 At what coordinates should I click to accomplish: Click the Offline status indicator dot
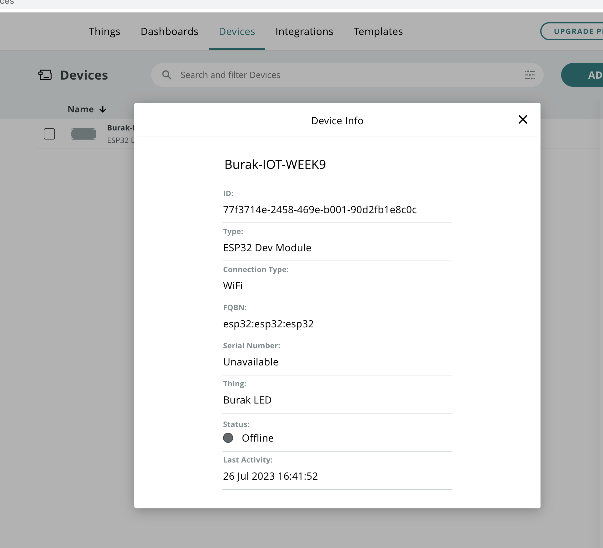coord(228,438)
